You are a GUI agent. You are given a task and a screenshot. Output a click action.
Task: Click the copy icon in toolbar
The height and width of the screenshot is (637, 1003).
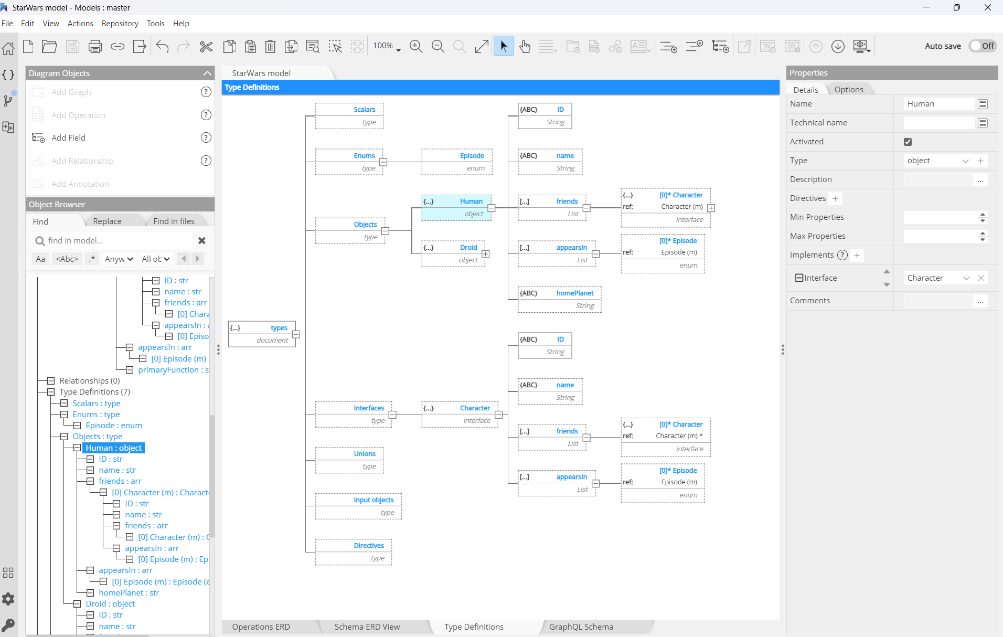pos(229,46)
